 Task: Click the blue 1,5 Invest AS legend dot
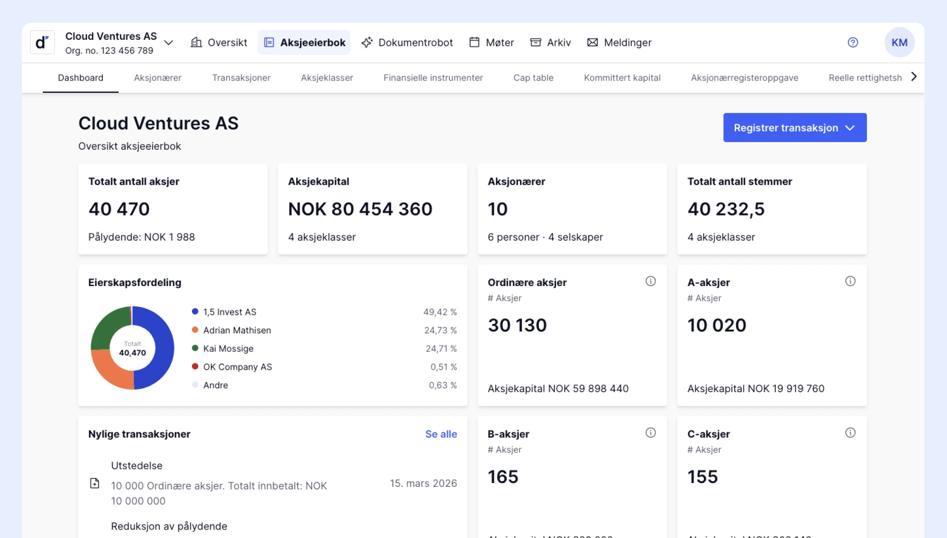pos(195,312)
